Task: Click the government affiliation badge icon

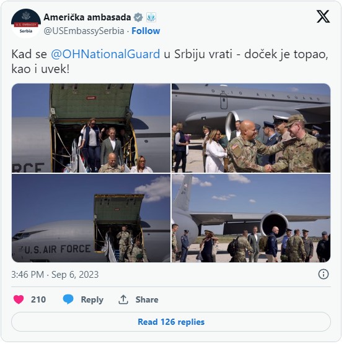Action: (x=151, y=17)
